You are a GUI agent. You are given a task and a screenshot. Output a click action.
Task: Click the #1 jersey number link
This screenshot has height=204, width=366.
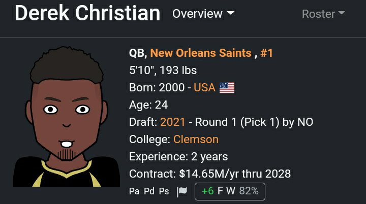266,53
